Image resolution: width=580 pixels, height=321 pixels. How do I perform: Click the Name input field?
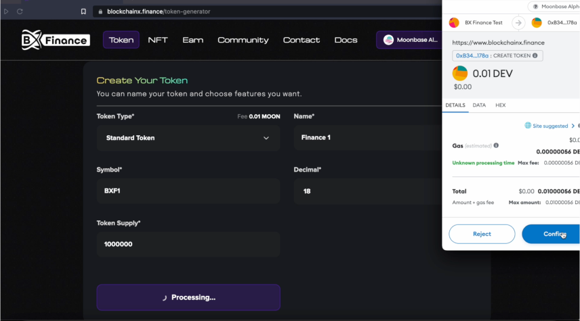point(368,138)
